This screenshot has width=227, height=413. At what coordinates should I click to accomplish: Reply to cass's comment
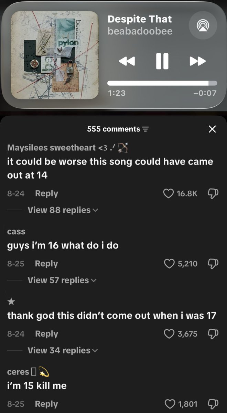tap(46, 264)
